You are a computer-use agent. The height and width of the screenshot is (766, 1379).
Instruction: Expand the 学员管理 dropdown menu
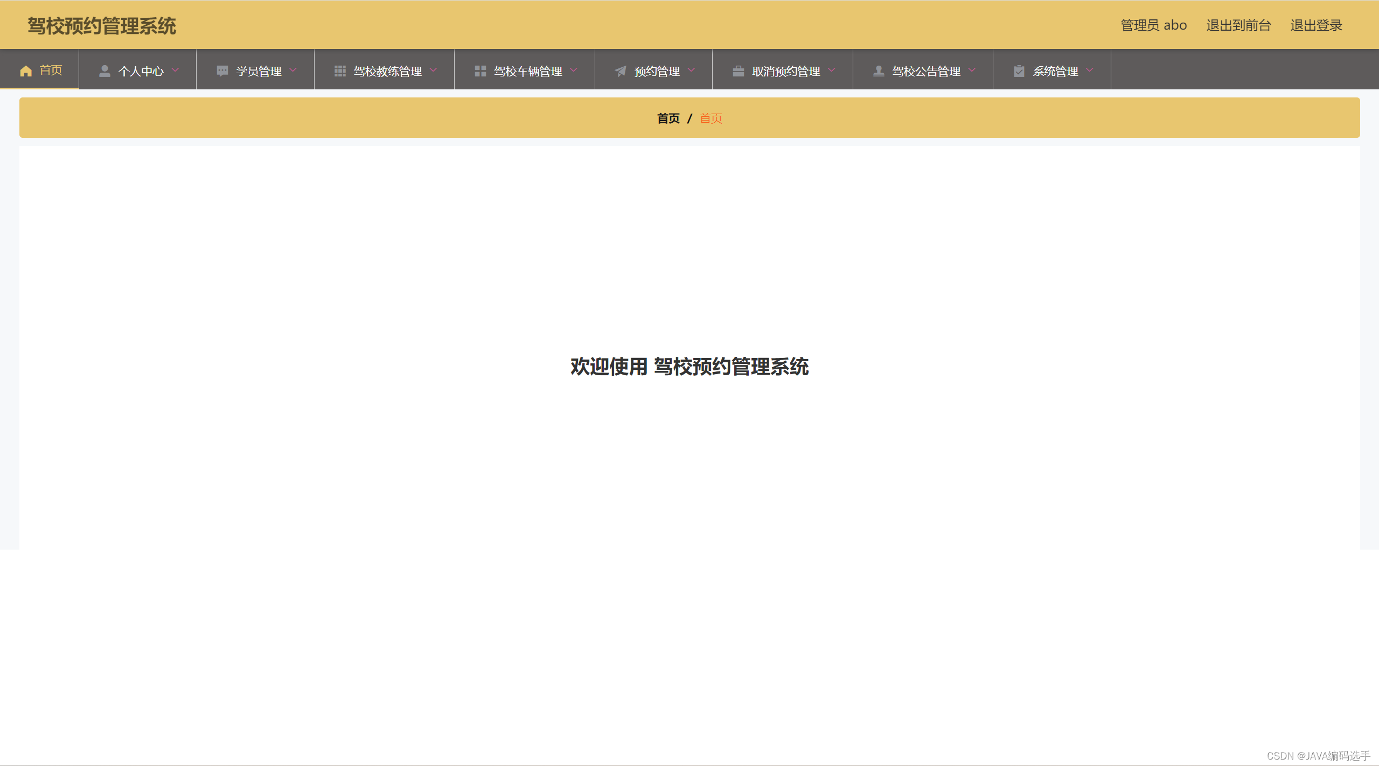[x=293, y=70]
